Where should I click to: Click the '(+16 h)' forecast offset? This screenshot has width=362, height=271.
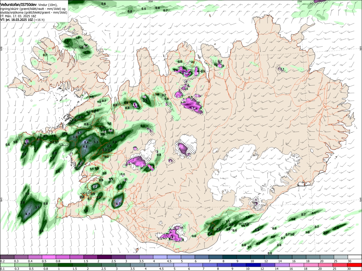(39, 20)
